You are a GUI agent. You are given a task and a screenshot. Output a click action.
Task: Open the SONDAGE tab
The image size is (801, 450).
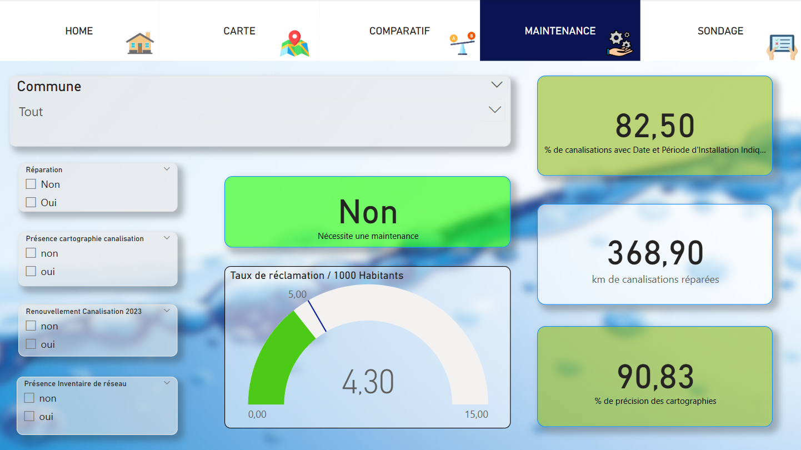tap(720, 31)
